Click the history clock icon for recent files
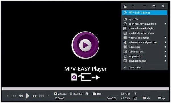This screenshot has width=171, height=103. [x=125, y=24]
